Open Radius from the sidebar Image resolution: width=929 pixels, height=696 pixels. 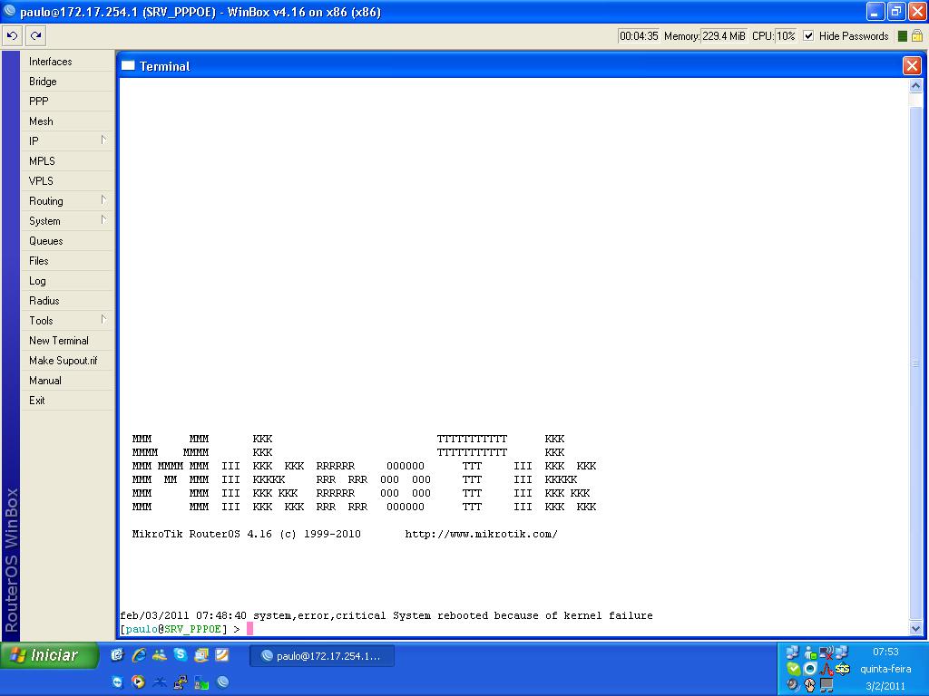(x=66, y=301)
